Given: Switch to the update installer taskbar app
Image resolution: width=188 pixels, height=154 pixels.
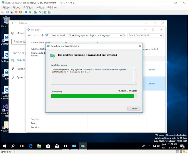Looking at the screenshot, I should 83,146.
